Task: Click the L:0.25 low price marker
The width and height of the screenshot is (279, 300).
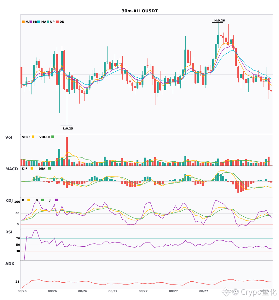Action: pyautogui.click(x=68, y=129)
